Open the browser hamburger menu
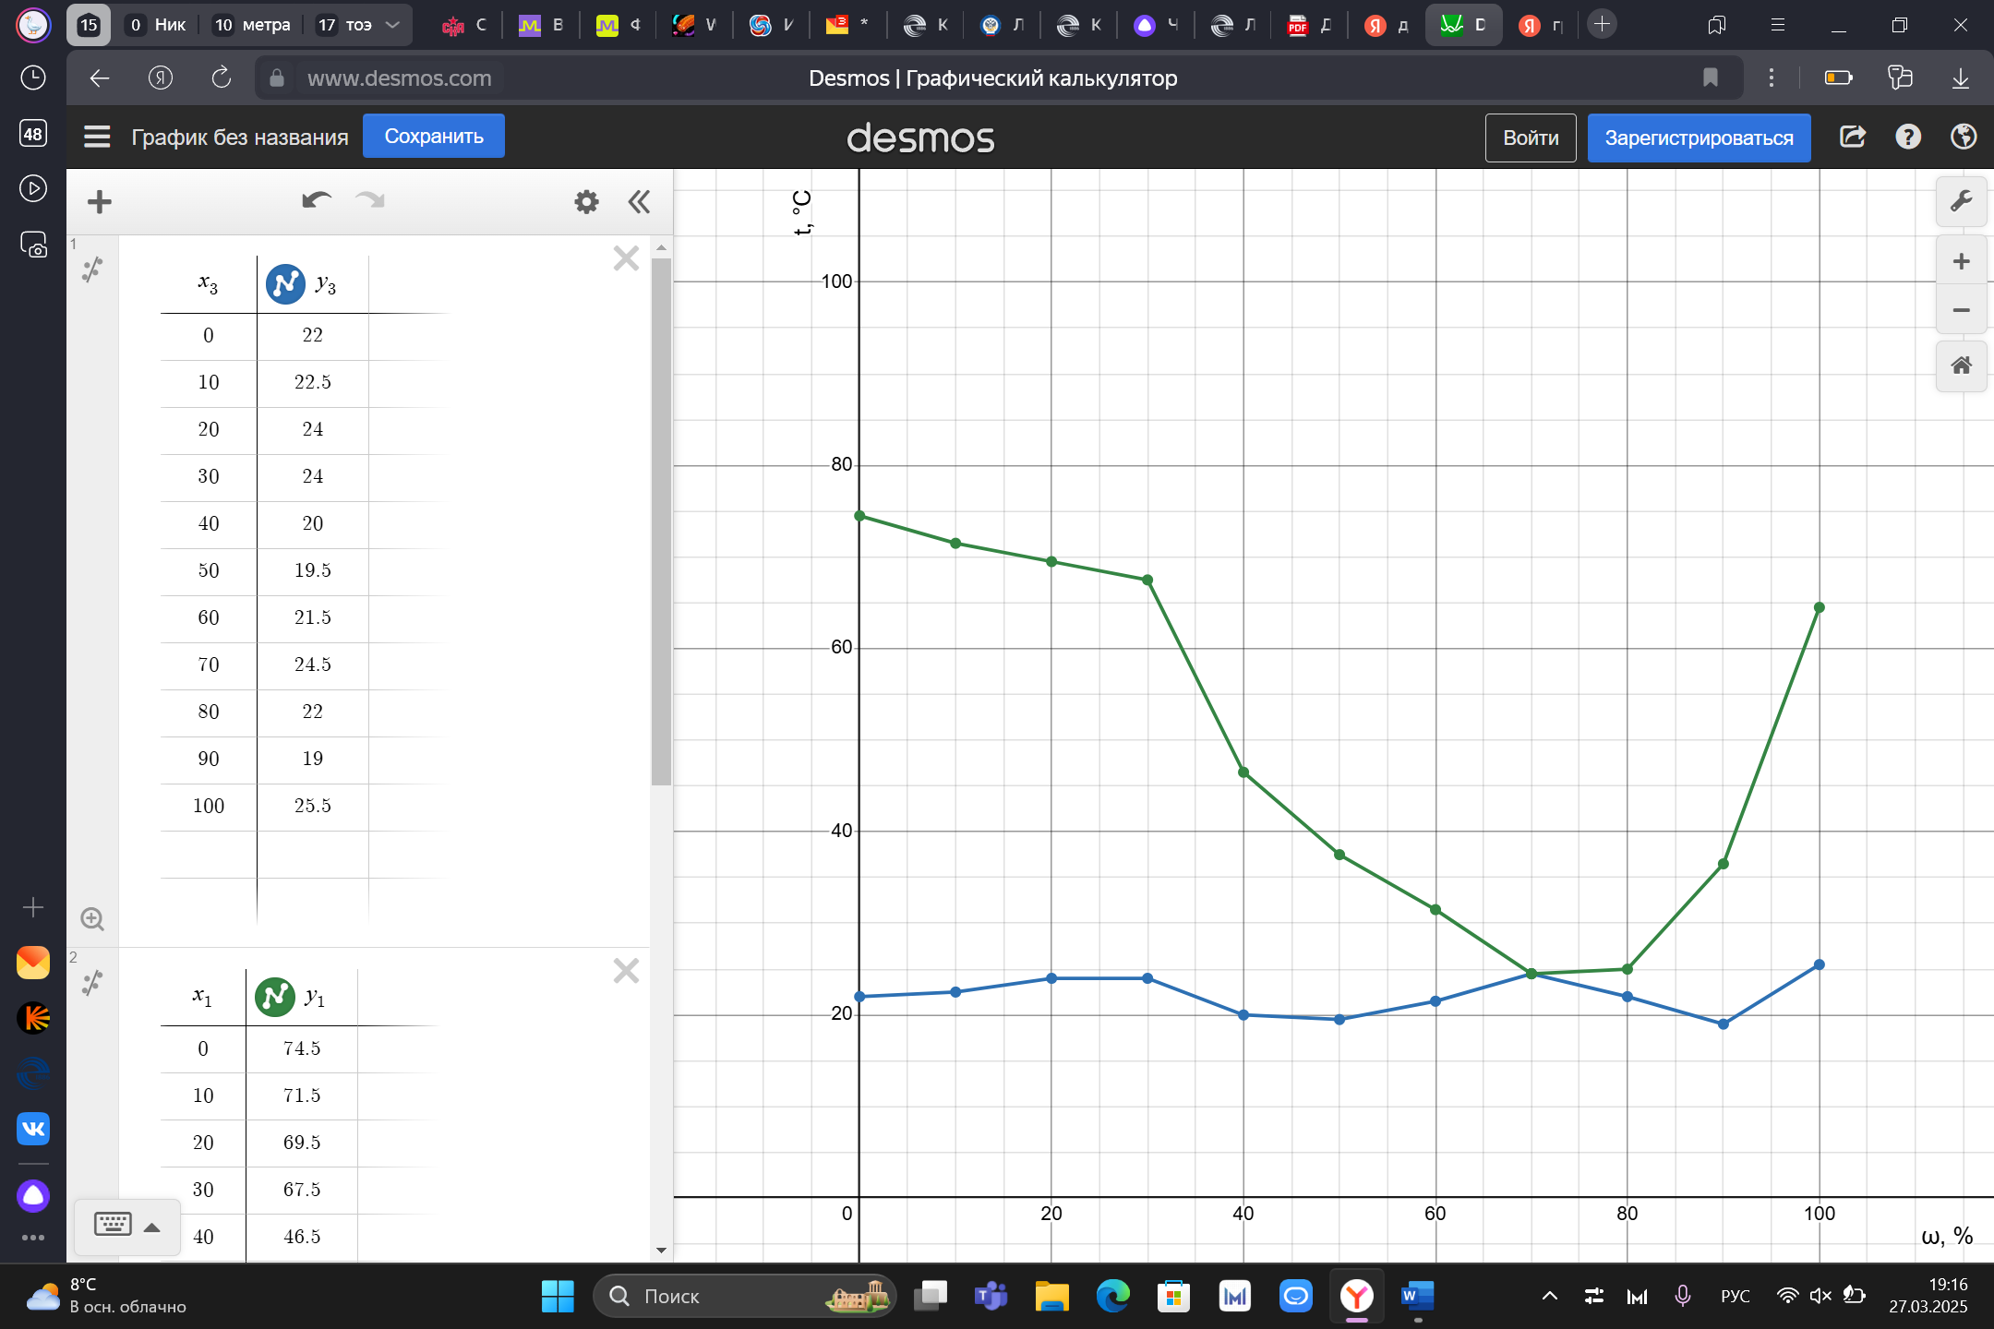The width and height of the screenshot is (1994, 1329). pos(1777,25)
